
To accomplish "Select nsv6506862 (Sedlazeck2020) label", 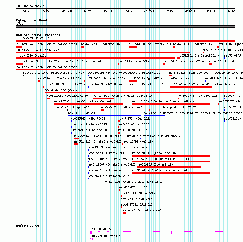I will [x=105, y=78].
